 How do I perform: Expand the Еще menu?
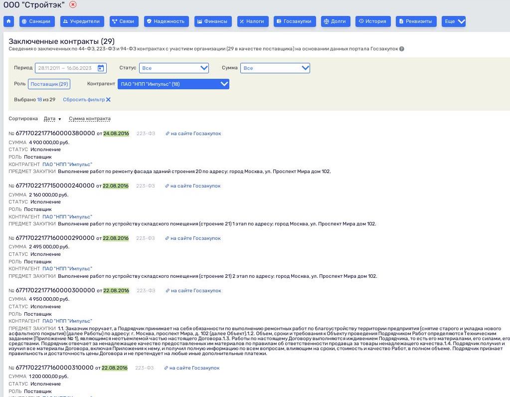point(454,21)
